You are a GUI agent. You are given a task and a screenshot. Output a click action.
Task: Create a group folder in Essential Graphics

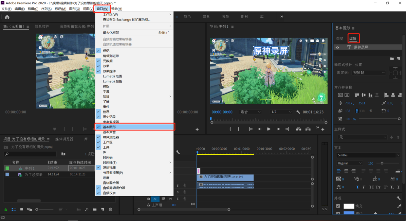[392, 59]
